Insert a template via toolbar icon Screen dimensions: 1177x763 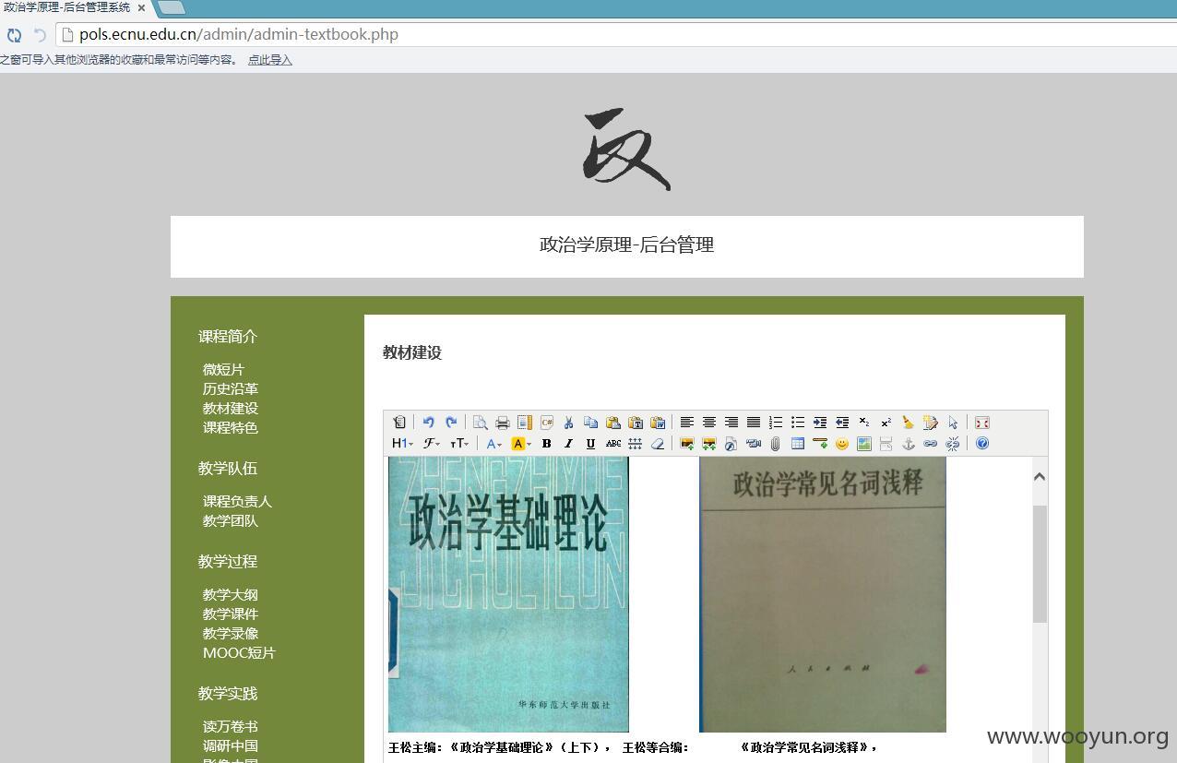click(x=525, y=423)
